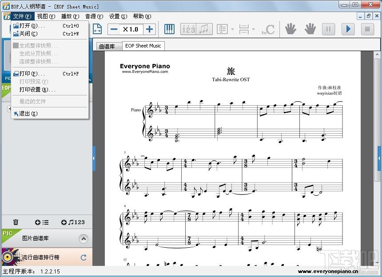Click the Tabi-Rewrite OST subtitle

click(231, 79)
